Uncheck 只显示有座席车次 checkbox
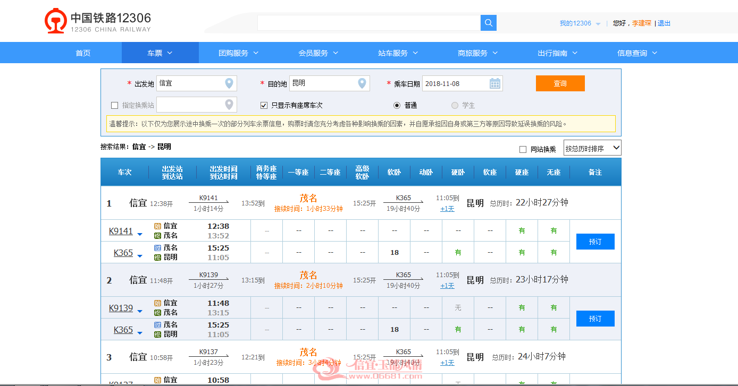The width and height of the screenshot is (738, 386). point(264,105)
